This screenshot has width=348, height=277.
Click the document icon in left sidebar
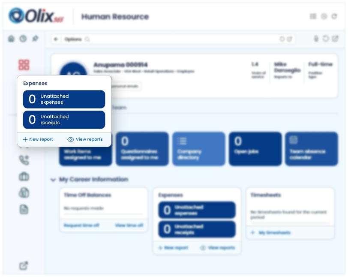point(24,209)
